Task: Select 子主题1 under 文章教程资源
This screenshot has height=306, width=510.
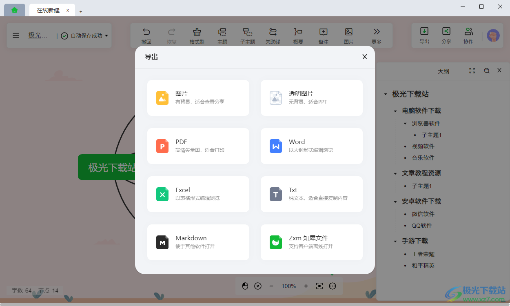Action: (422, 186)
